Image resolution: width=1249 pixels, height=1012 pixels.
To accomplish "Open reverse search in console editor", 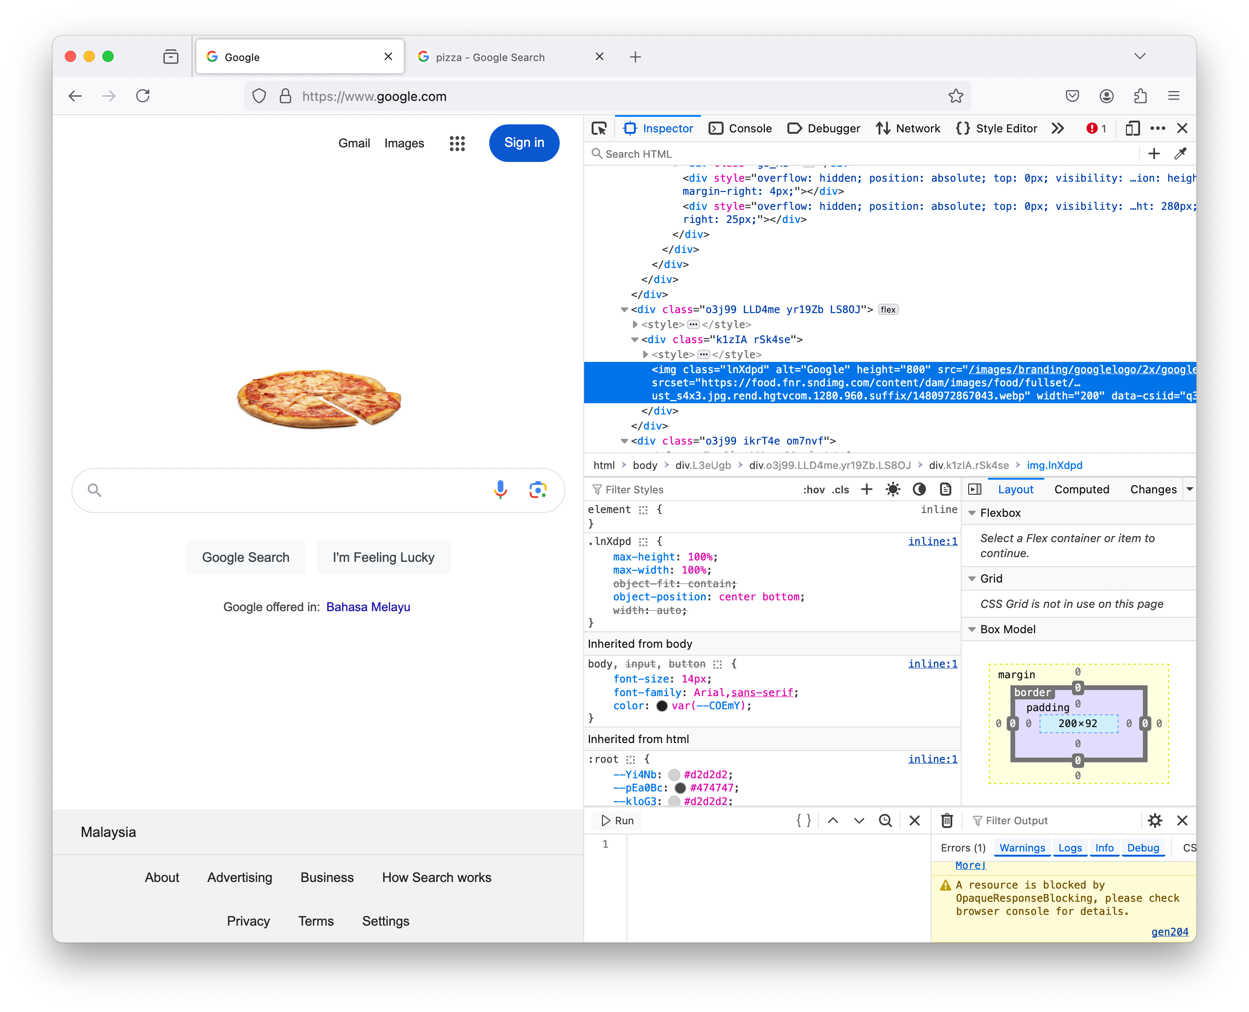I will coord(885,821).
